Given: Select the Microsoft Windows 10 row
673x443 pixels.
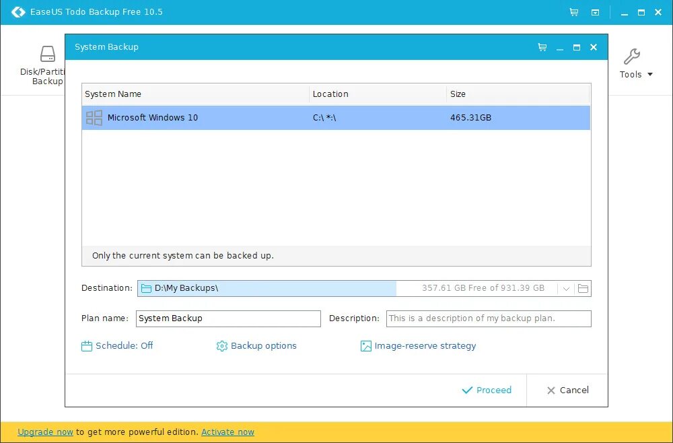Looking at the screenshot, I should tap(336, 118).
